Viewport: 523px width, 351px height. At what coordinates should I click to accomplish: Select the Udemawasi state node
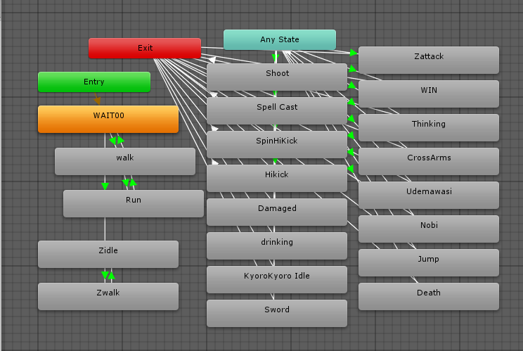[429, 195]
